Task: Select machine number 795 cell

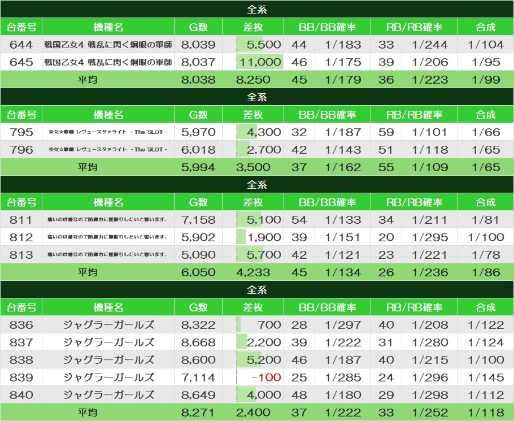Action: tap(21, 132)
